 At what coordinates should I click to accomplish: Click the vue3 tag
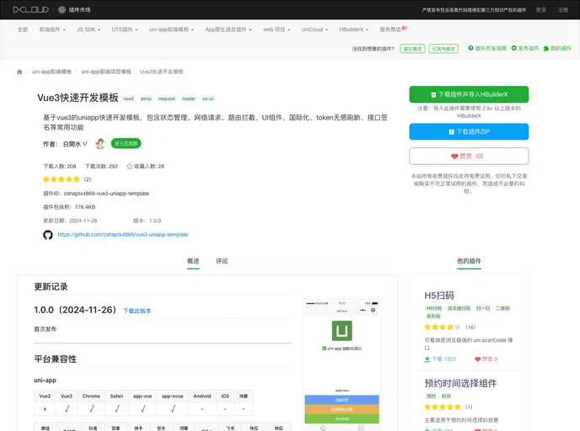[128, 98]
